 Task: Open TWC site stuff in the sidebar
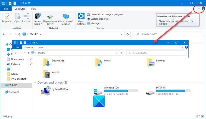tap(18, 79)
